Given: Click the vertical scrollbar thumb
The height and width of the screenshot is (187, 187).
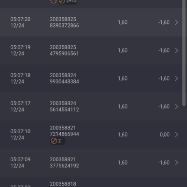Looking at the screenshot, I should (x=184, y=53).
